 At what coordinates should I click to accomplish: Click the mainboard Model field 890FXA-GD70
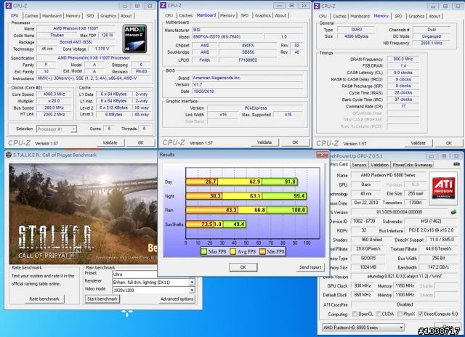[227, 37]
